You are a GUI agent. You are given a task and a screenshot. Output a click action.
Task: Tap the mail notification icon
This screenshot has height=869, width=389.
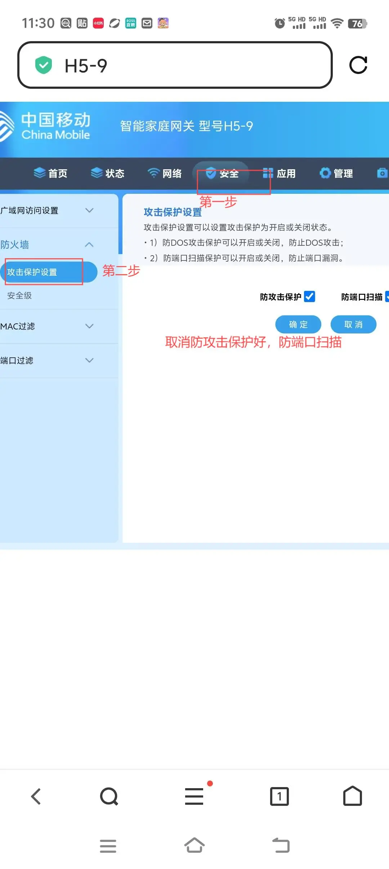(x=147, y=23)
